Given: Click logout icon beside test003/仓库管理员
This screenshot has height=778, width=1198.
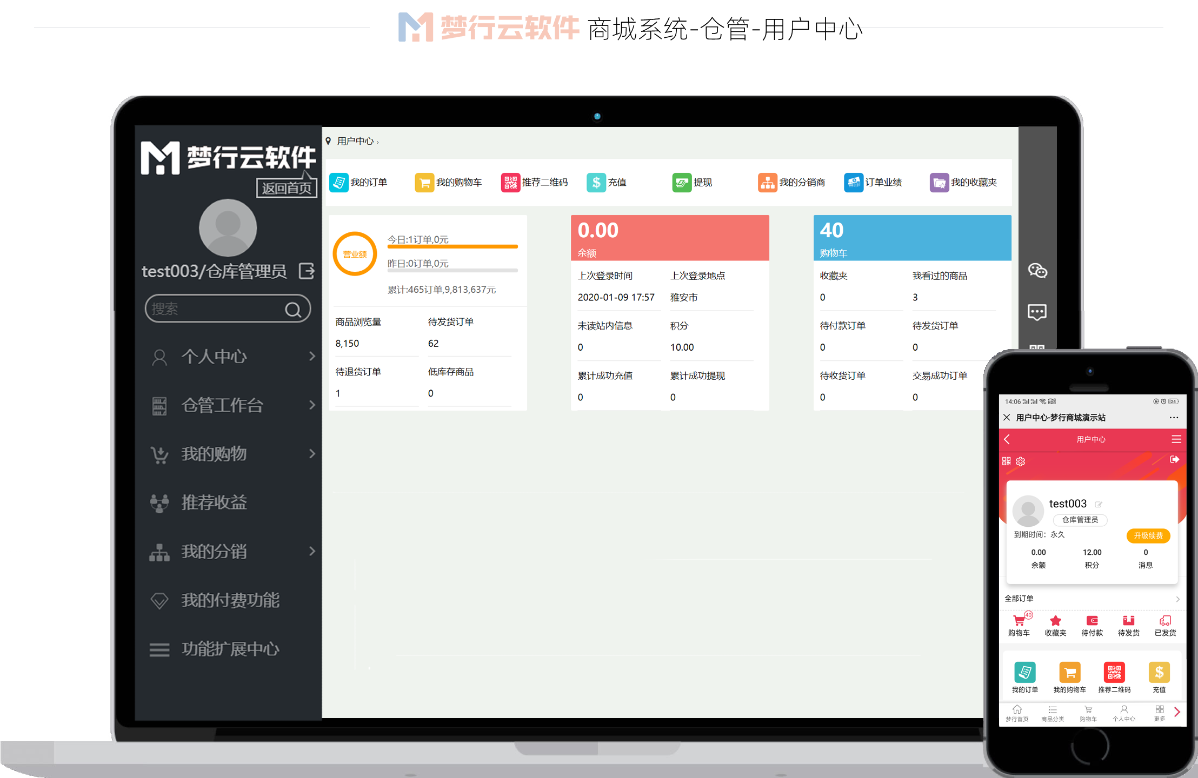Looking at the screenshot, I should pos(307,271).
